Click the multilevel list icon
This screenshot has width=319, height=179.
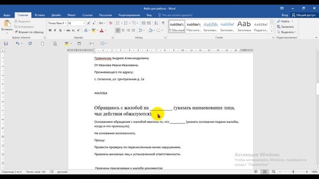pos(134,23)
